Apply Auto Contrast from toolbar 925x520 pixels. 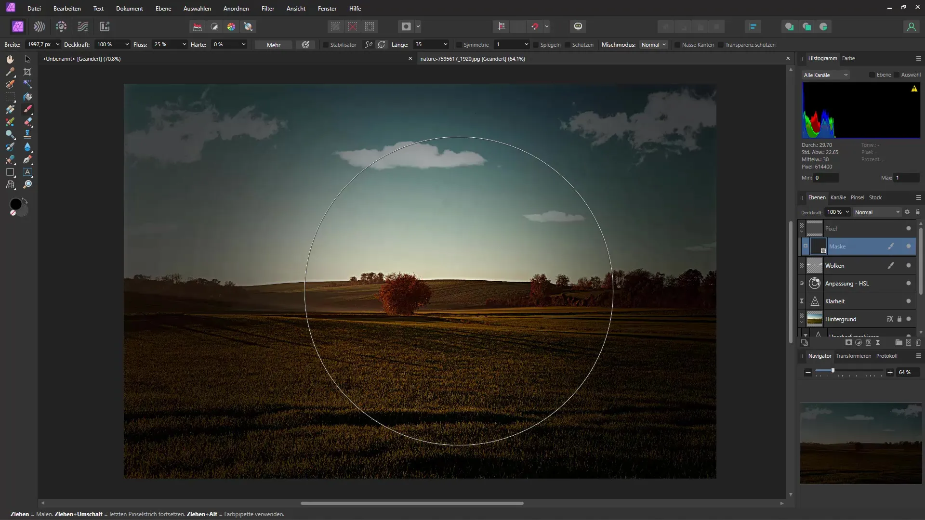pyautogui.click(x=214, y=26)
